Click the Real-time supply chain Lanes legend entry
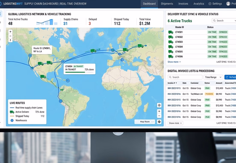 [x=26, y=108]
